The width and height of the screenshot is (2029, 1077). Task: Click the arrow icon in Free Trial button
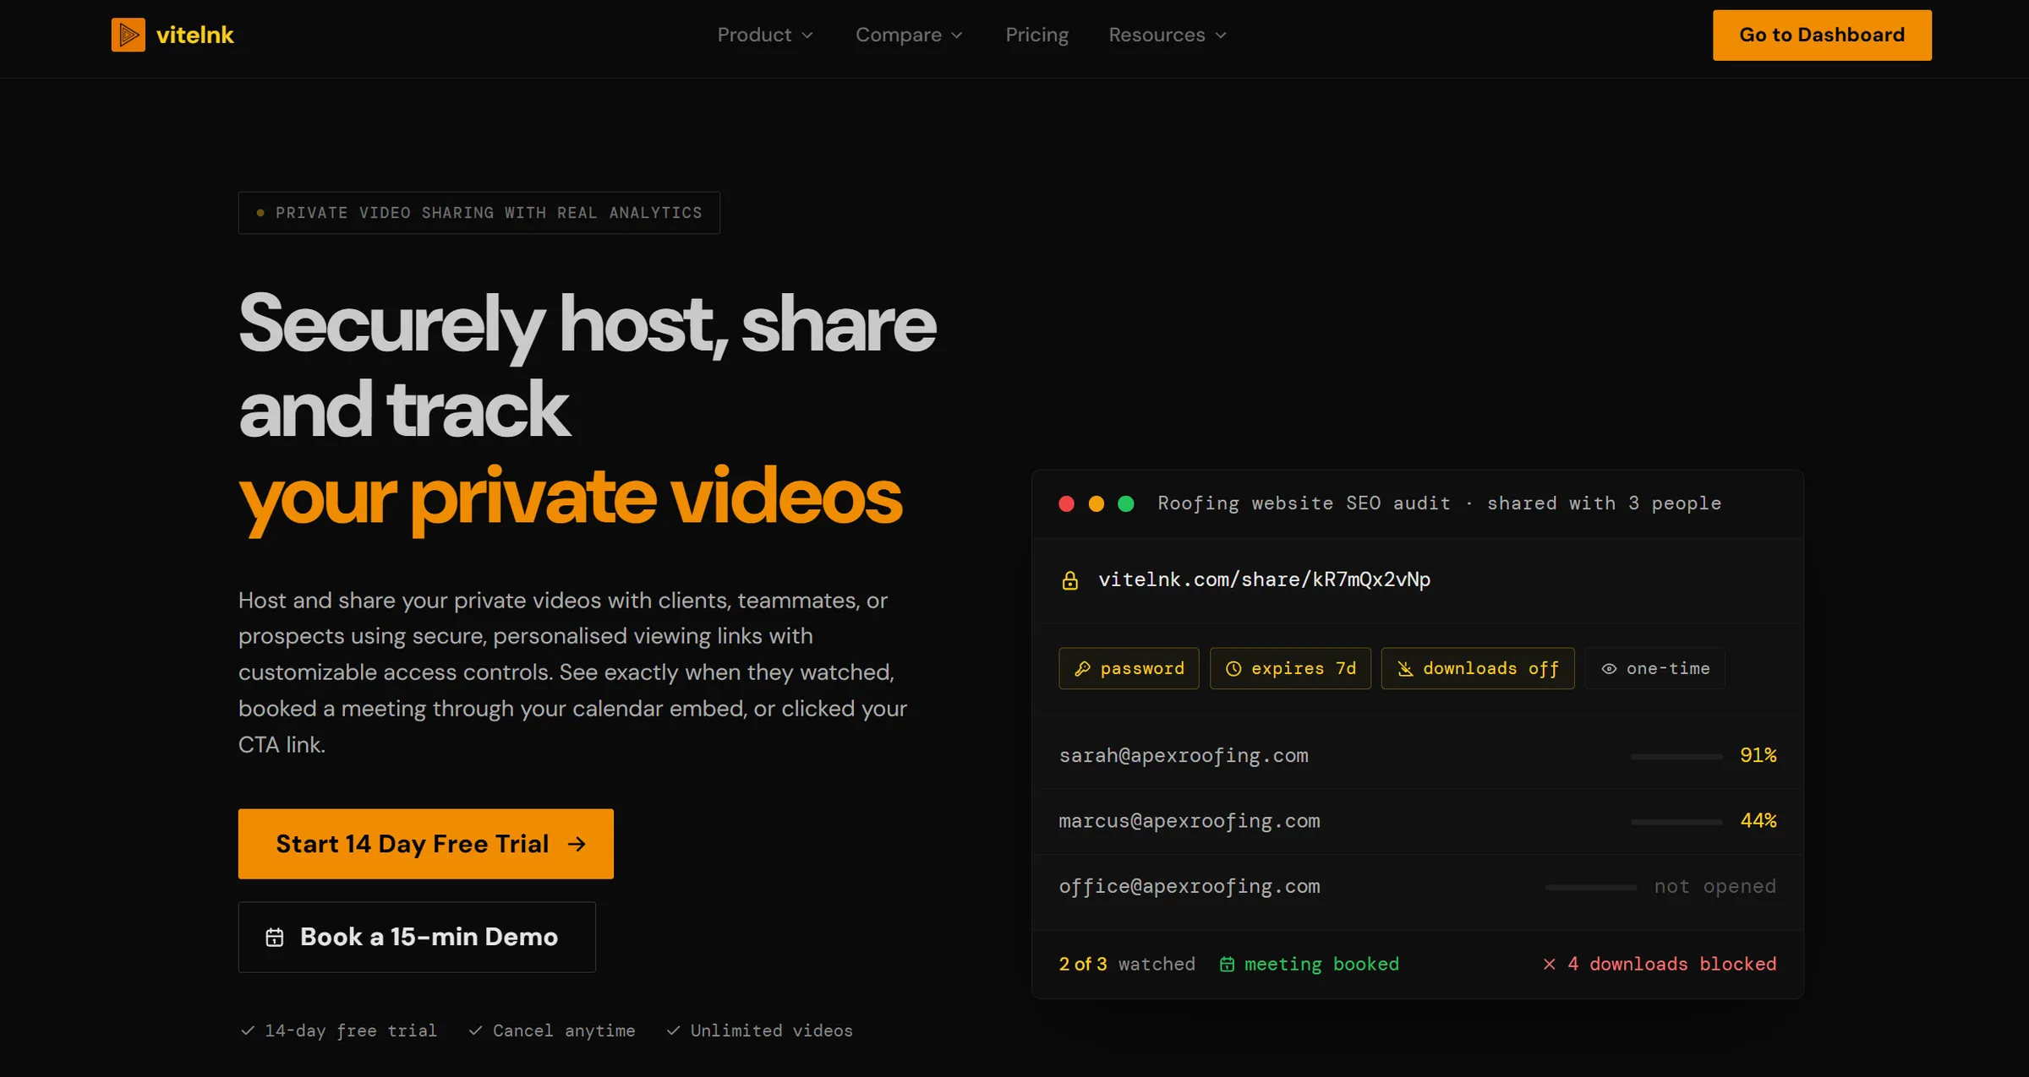click(577, 844)
